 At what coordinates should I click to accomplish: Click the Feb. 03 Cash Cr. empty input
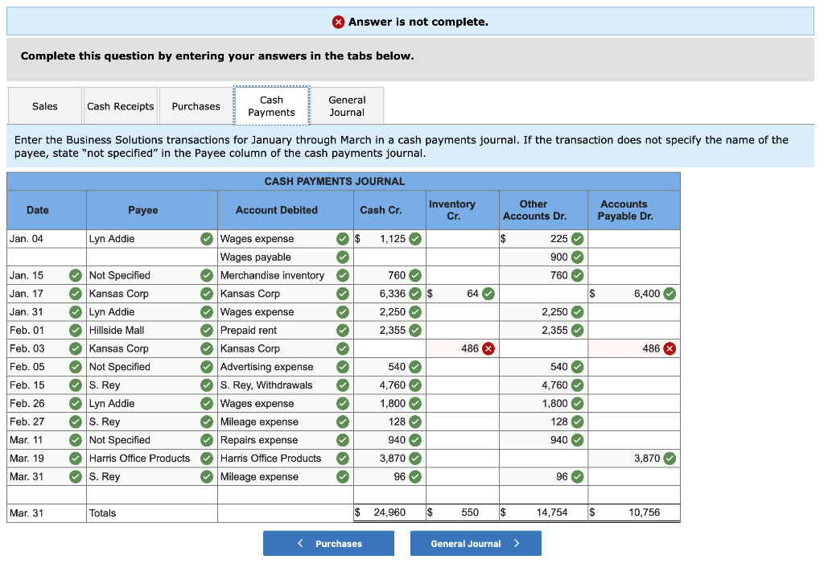[389, 349]
